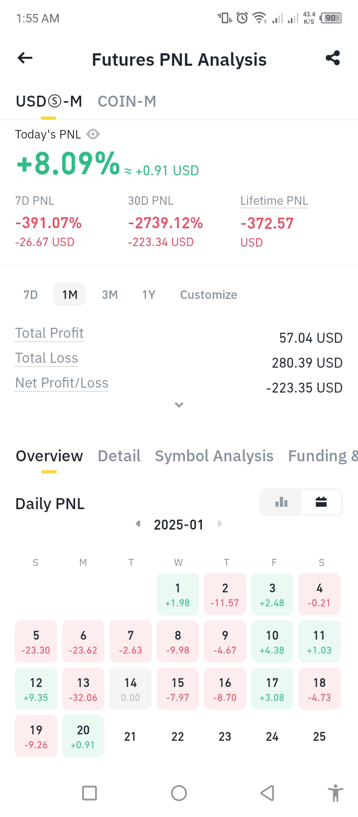Tap the back arrow icon
Screen dimensions: 358x817
click(x=25, y=58)
